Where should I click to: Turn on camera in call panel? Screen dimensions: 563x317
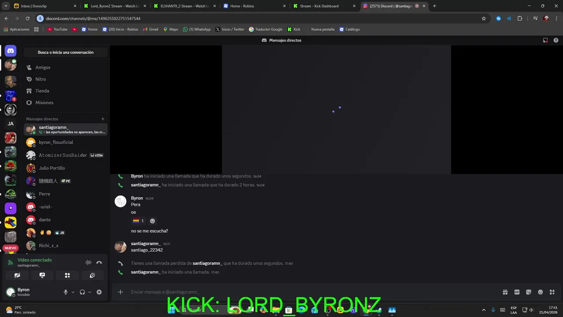coord(17,275)
